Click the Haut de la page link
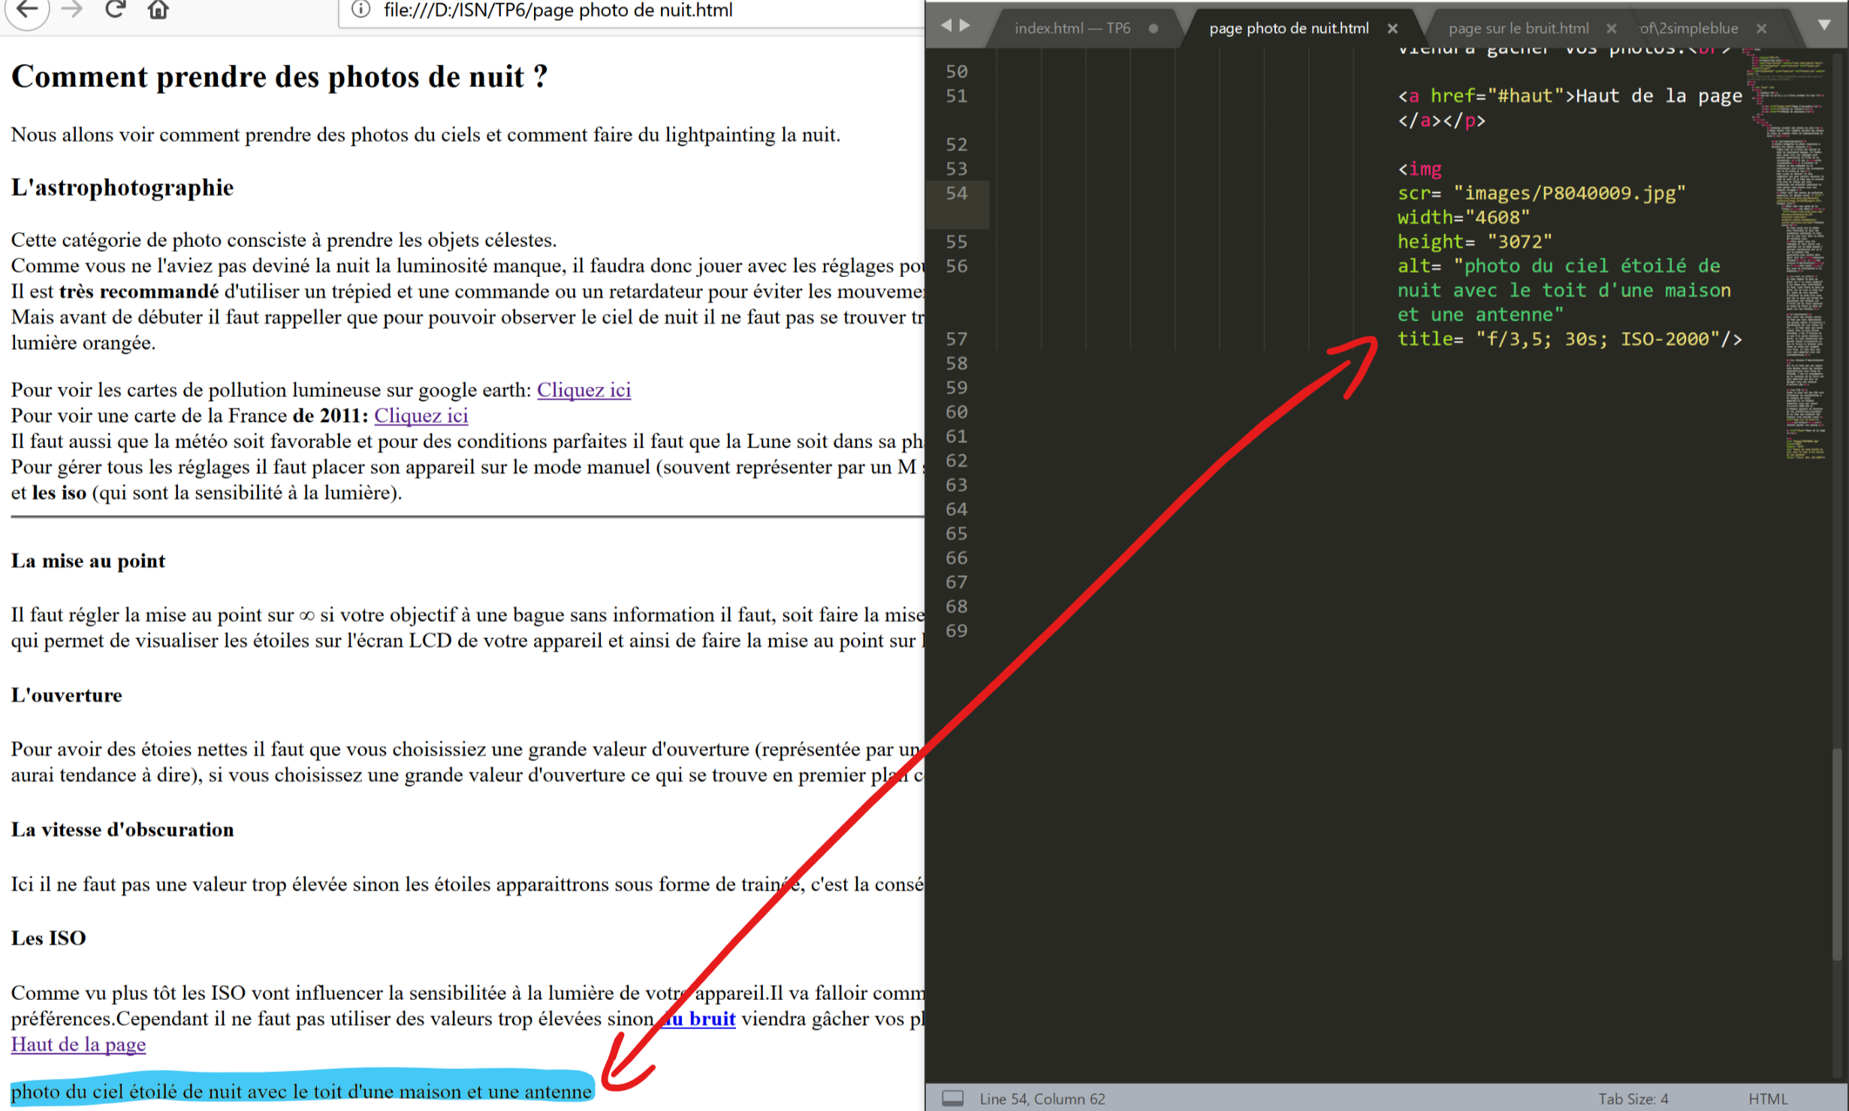The height and width of the screenshot is (1111, 1849). point(78,1044)
